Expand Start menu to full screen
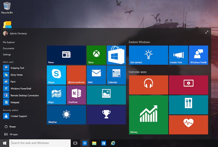 [207, 32]
